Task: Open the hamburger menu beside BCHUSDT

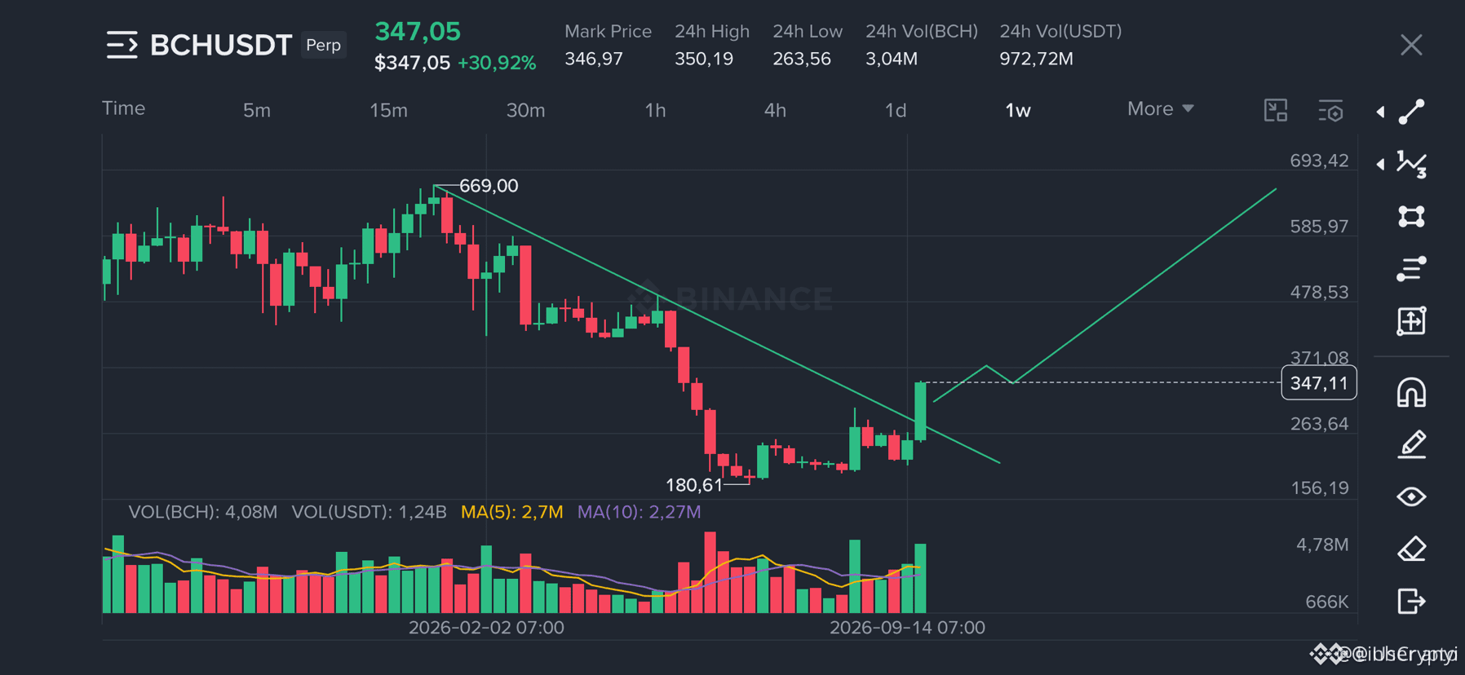Action: coord(122,45)
